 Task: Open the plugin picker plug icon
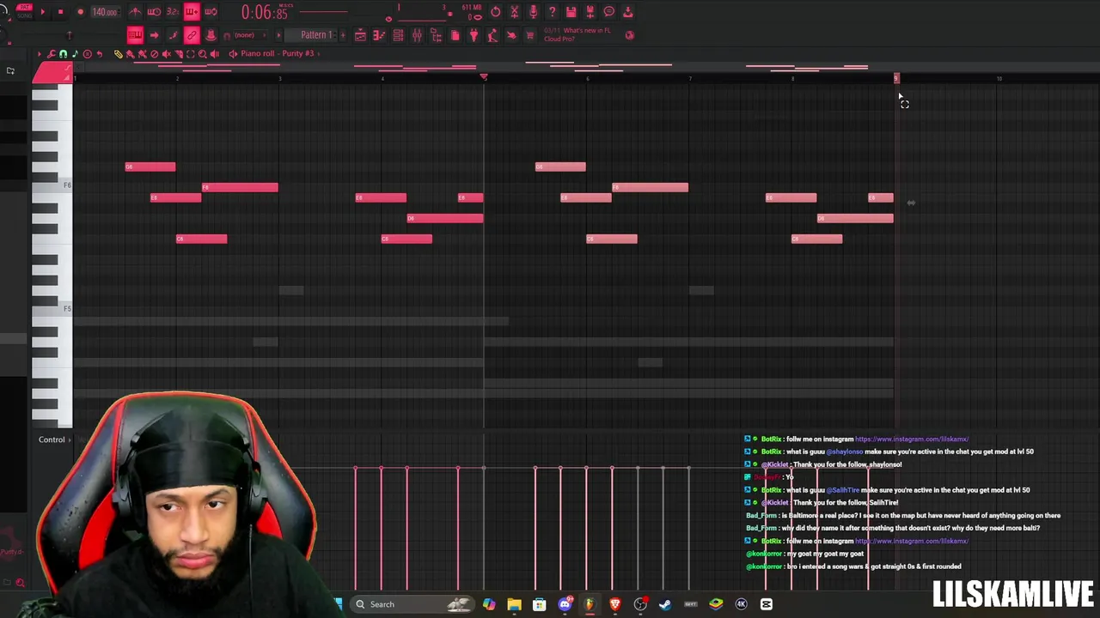[x=474, y=35]
